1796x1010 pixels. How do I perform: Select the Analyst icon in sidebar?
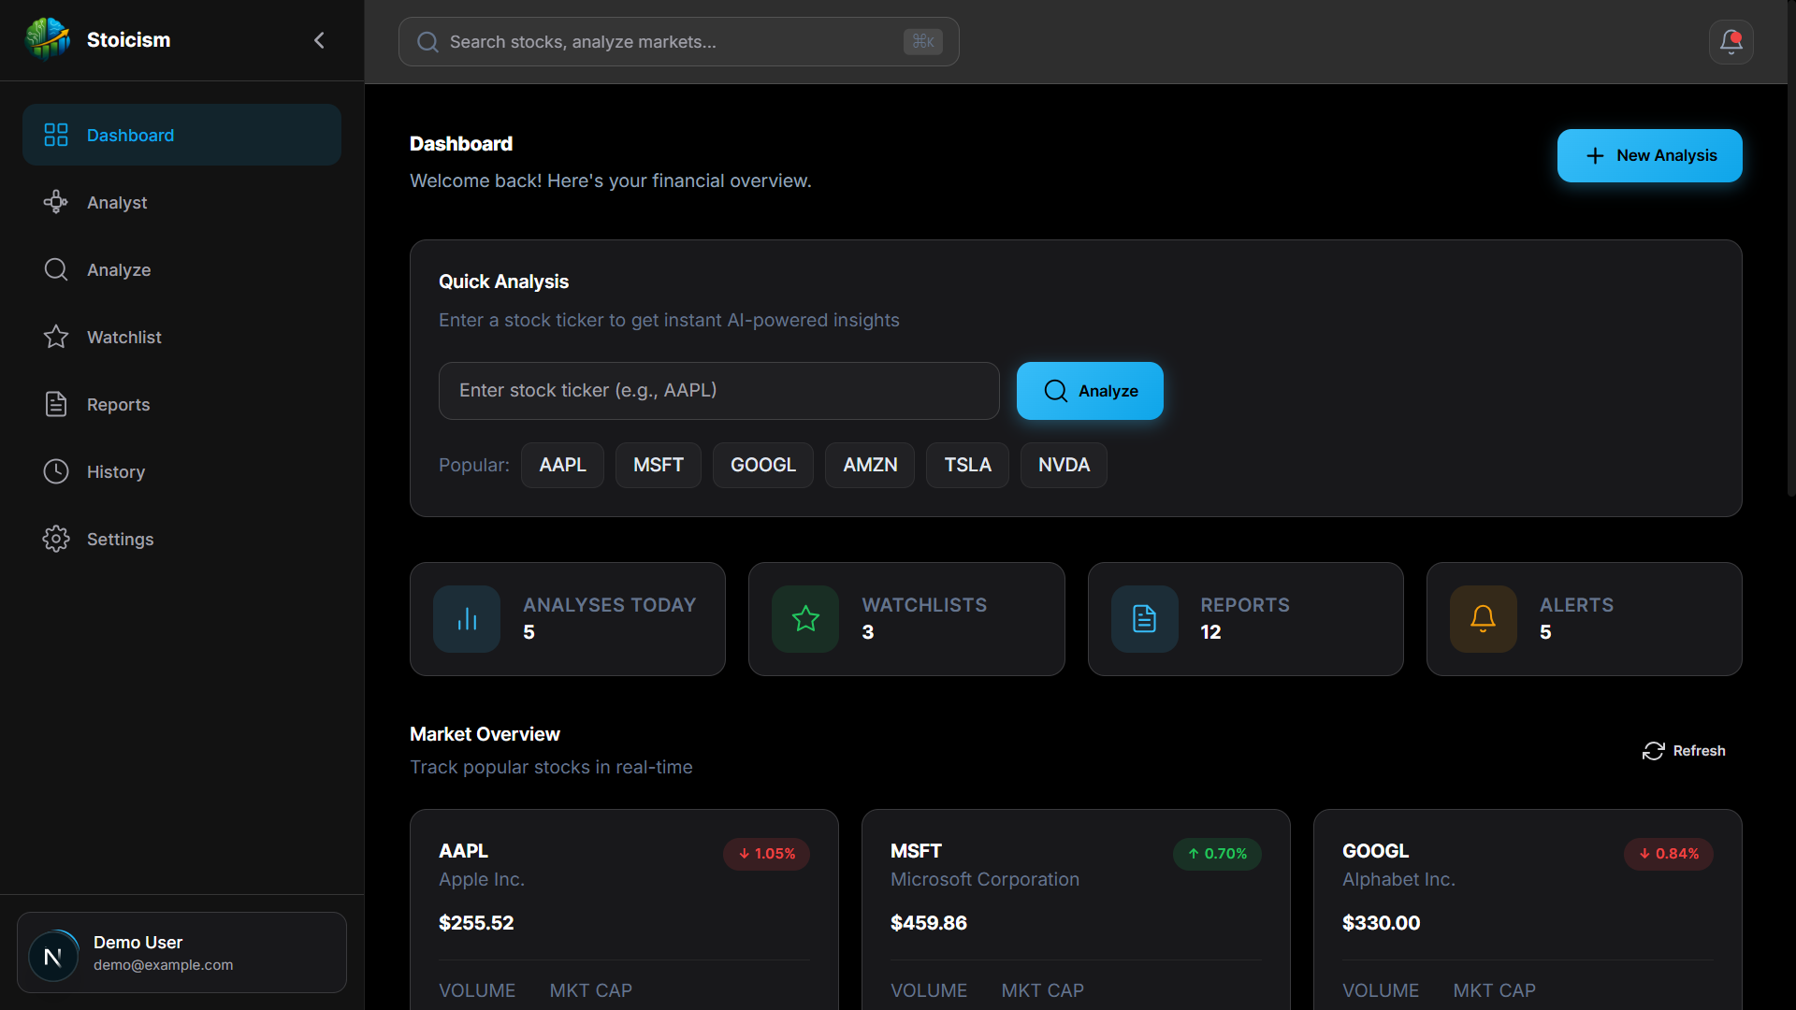pyautogui.click(x=55, y=202)
